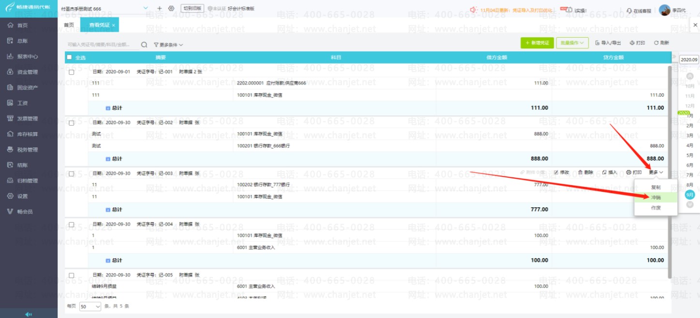Open 工资 payroll module
Screen dimensions: 700x318
(22, 103)
